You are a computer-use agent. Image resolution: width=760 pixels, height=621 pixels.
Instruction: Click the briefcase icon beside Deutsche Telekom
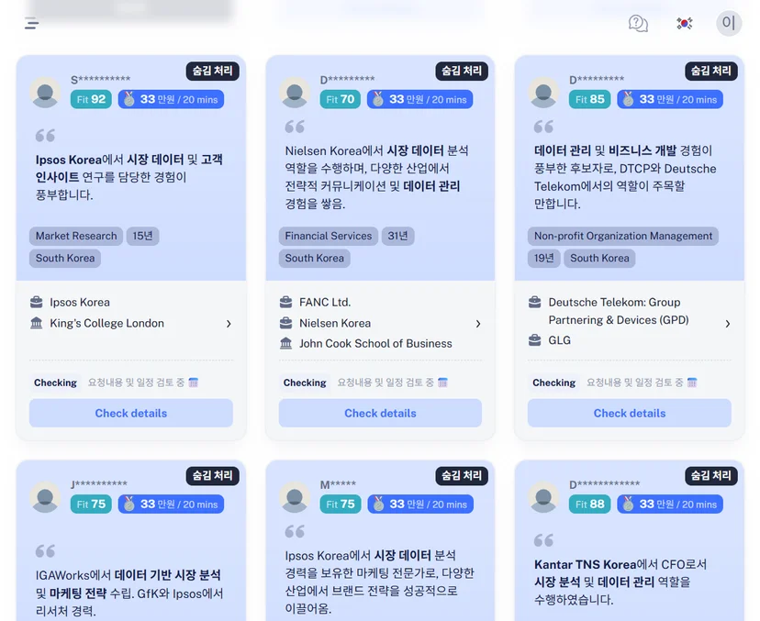(x=534, y=303)
